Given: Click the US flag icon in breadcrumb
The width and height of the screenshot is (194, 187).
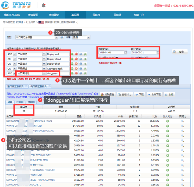Looking at the screenshot, I should (41, 22).
